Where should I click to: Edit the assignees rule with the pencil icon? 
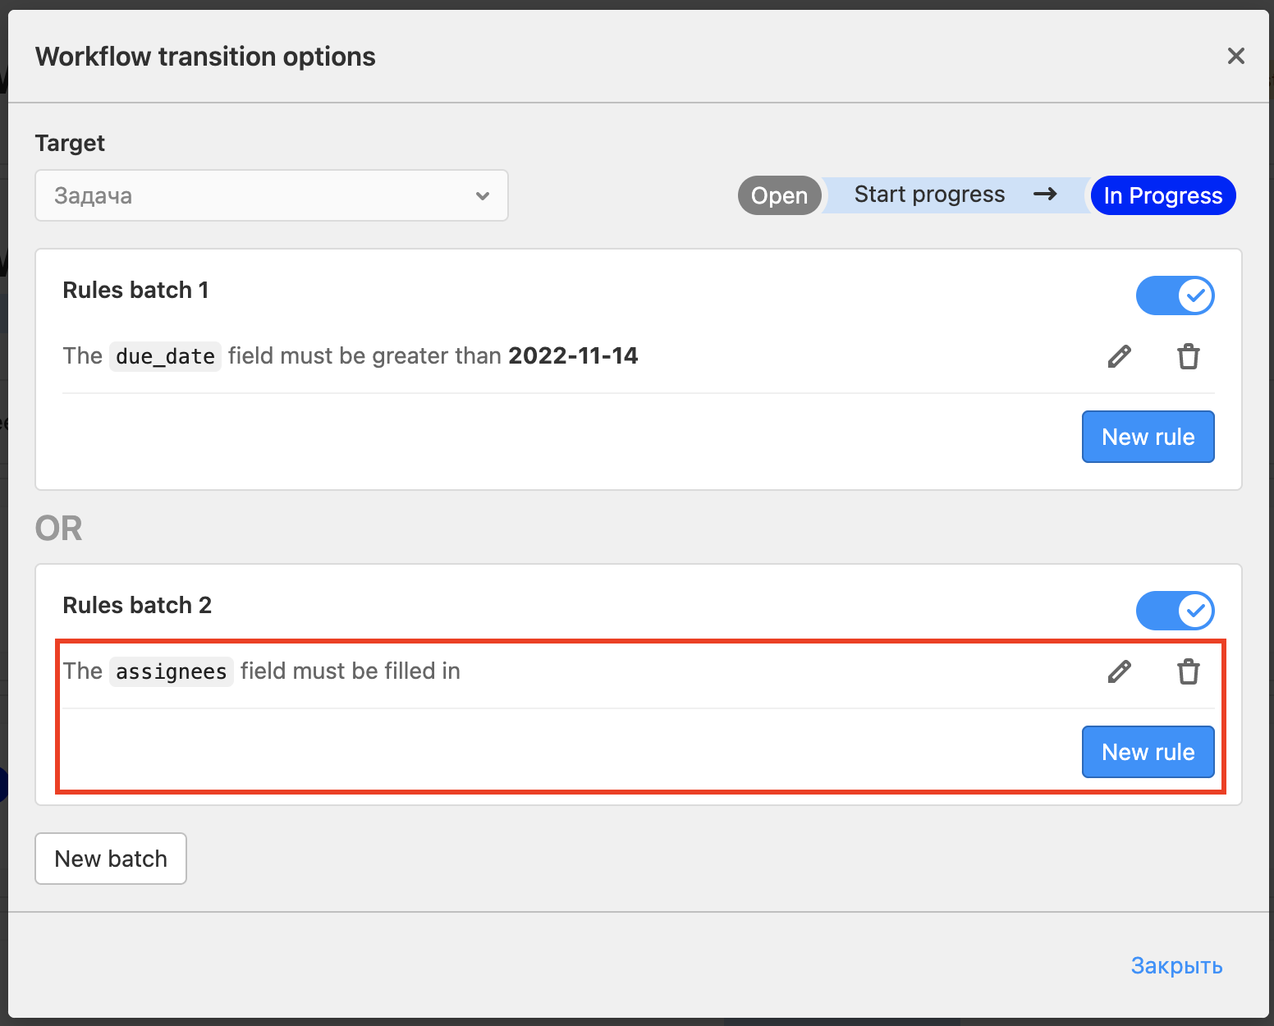click(1119, 671)
